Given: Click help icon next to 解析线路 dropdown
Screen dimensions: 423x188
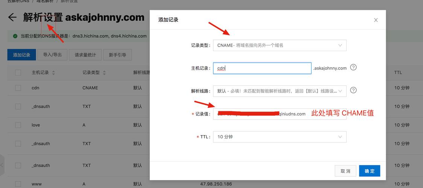Looking at the screenshot, I should (353, 90).
